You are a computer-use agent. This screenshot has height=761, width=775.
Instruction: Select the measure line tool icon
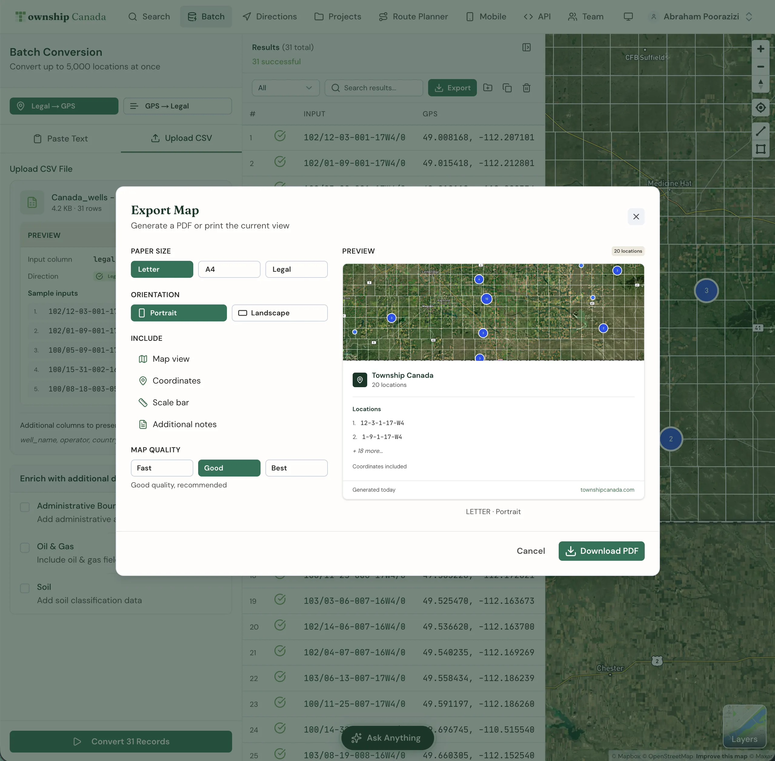point(760,131)
